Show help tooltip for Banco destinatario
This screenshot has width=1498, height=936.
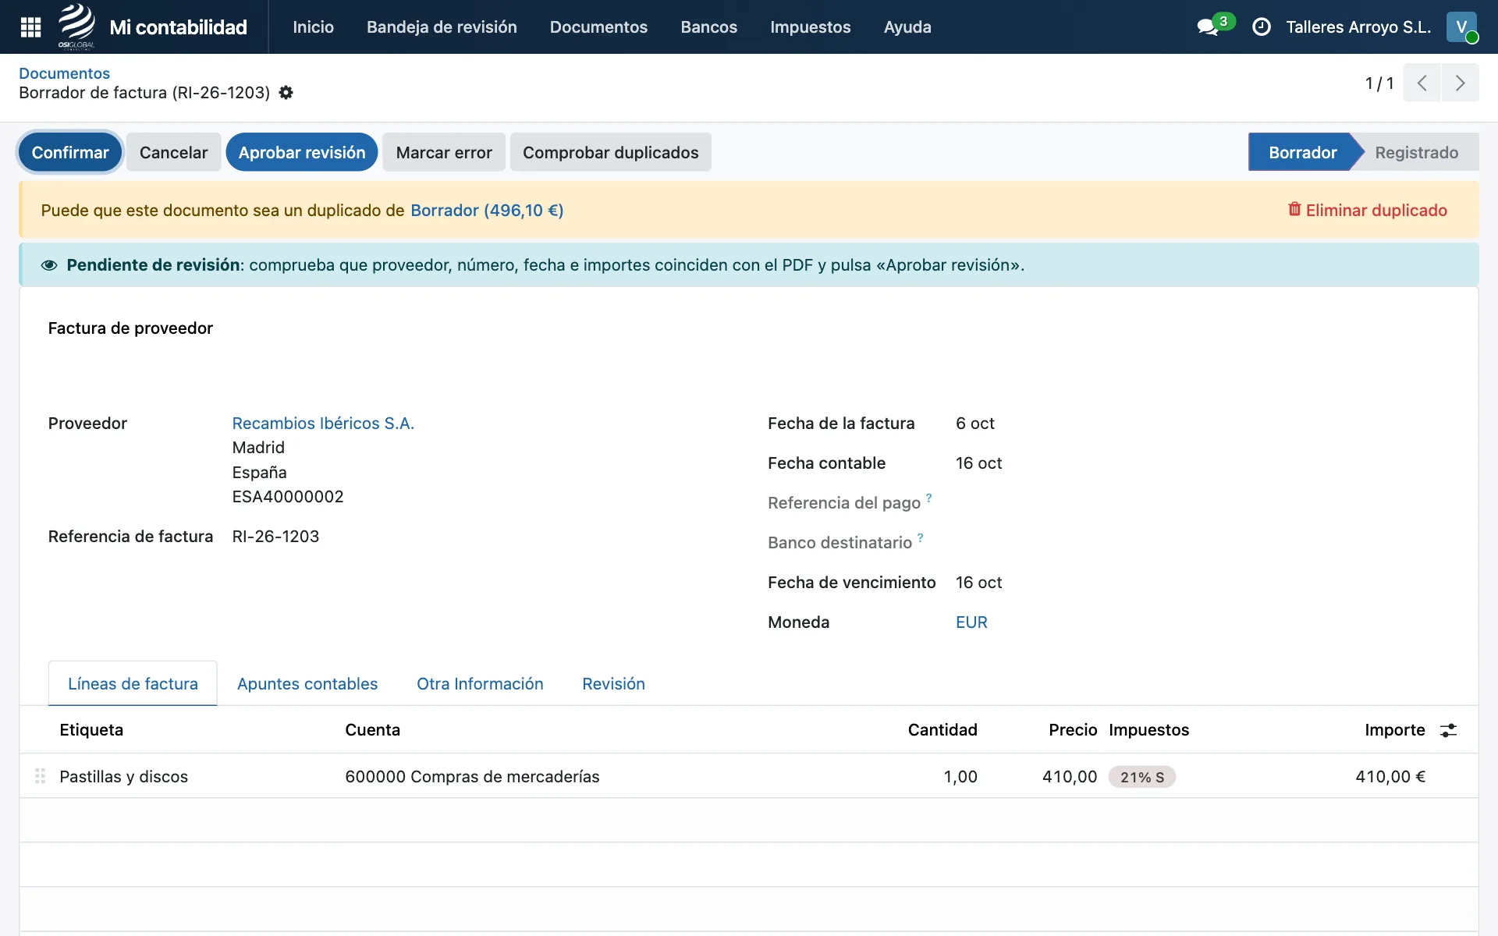coord(920,537)
